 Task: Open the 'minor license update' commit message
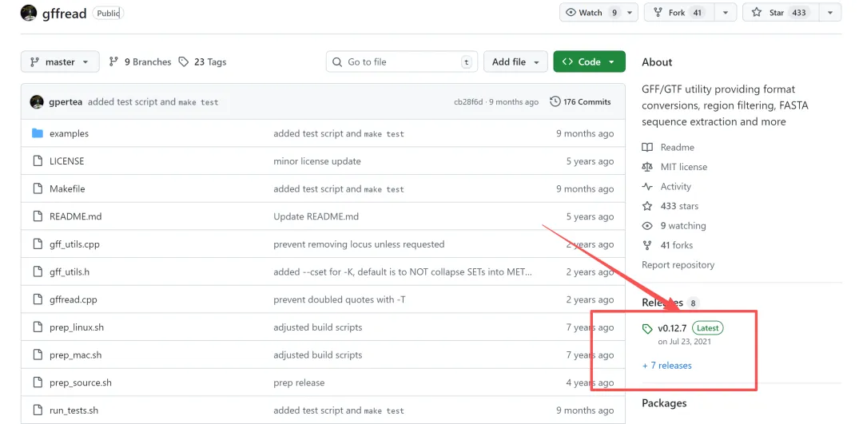click(317, 161)
